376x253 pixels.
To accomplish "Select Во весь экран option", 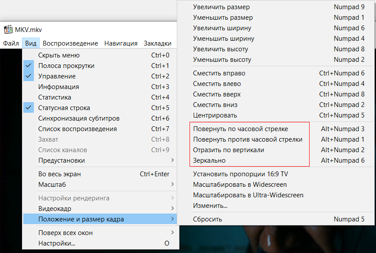I will 59,174.
